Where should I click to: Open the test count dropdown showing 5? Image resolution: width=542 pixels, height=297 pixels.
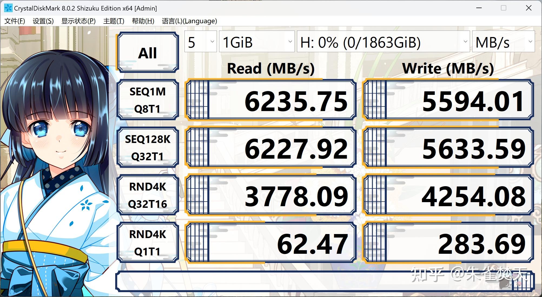[x=200, y=41]
